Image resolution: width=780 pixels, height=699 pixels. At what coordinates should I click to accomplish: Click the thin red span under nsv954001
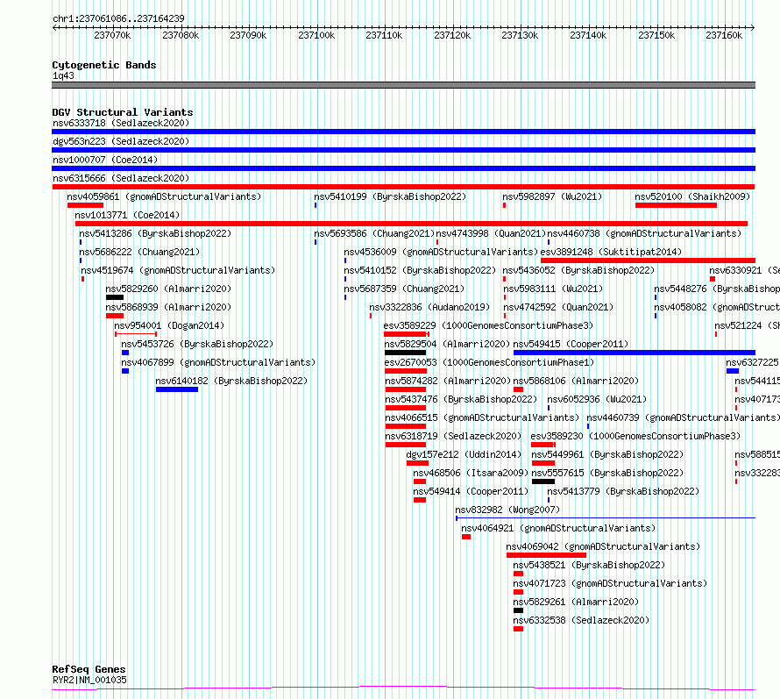pyautogui.click(x=136, y=334)
